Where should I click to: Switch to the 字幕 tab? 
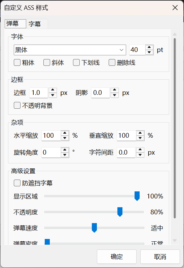(x=37, y=24)
